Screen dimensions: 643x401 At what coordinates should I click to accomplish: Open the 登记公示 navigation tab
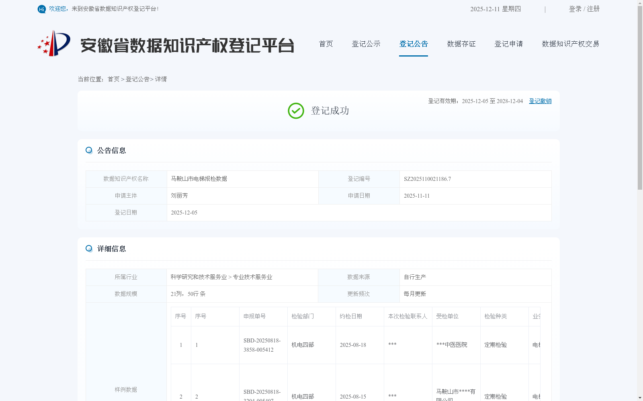coord(366,44)
